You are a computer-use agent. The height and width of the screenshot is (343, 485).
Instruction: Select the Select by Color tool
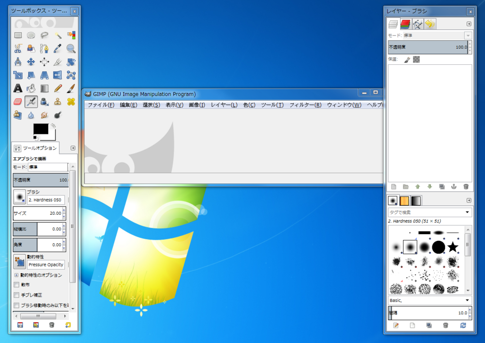click(71, 35)
